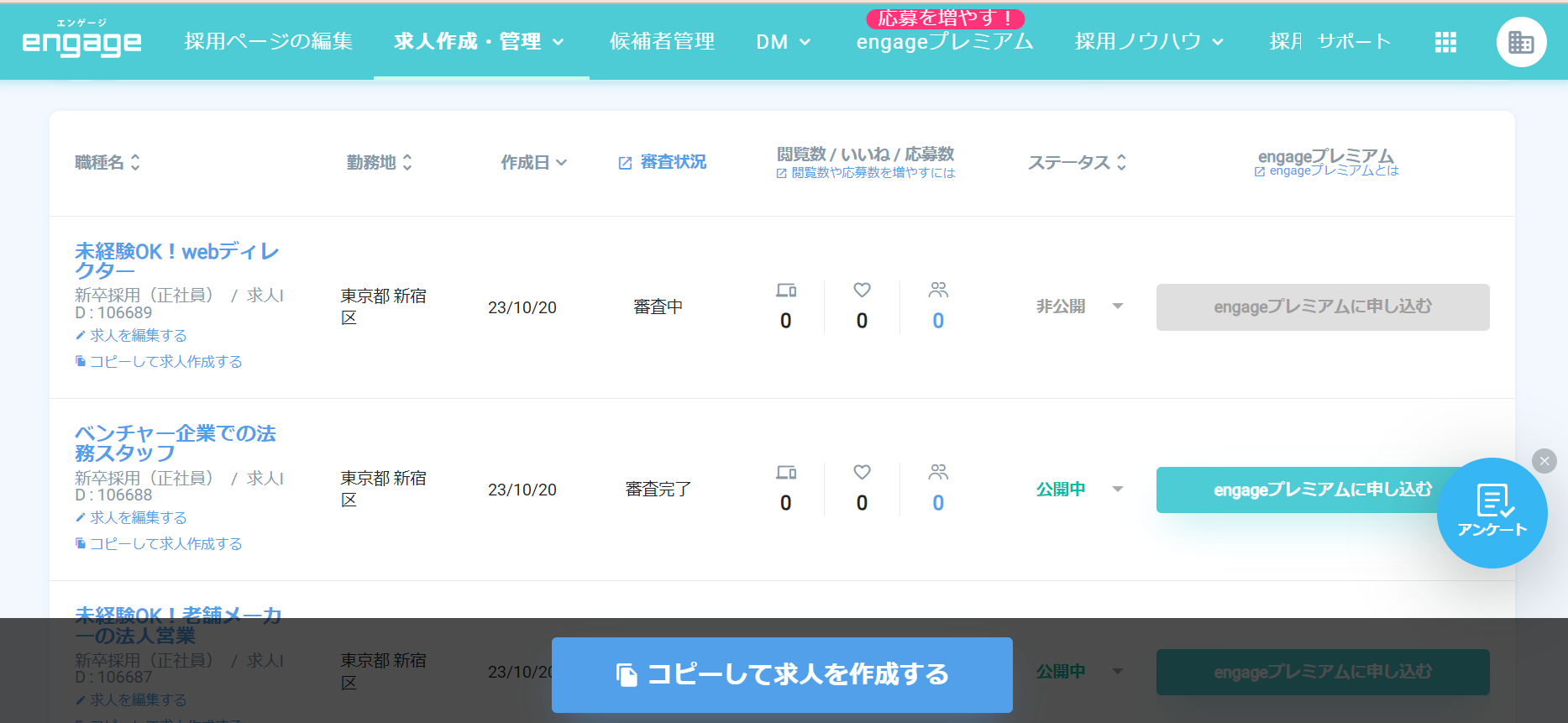Click copy icon for webディレクター job
The image size is (1568, 723).
tap(81, 361)
